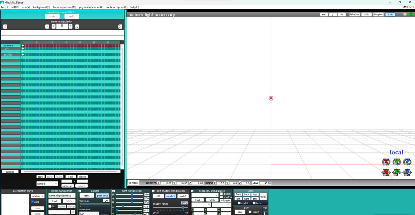Open the view(V) menu
This screenshot has width=415, height=215.
coord(26,7)
